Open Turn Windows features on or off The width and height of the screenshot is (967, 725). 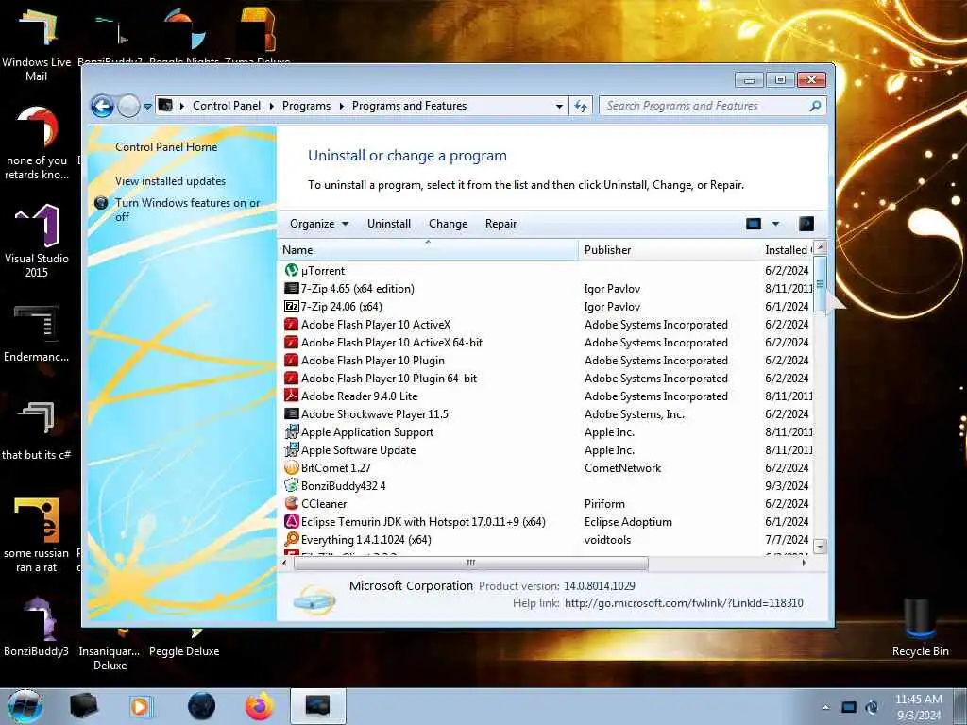(x=187, y=210)
